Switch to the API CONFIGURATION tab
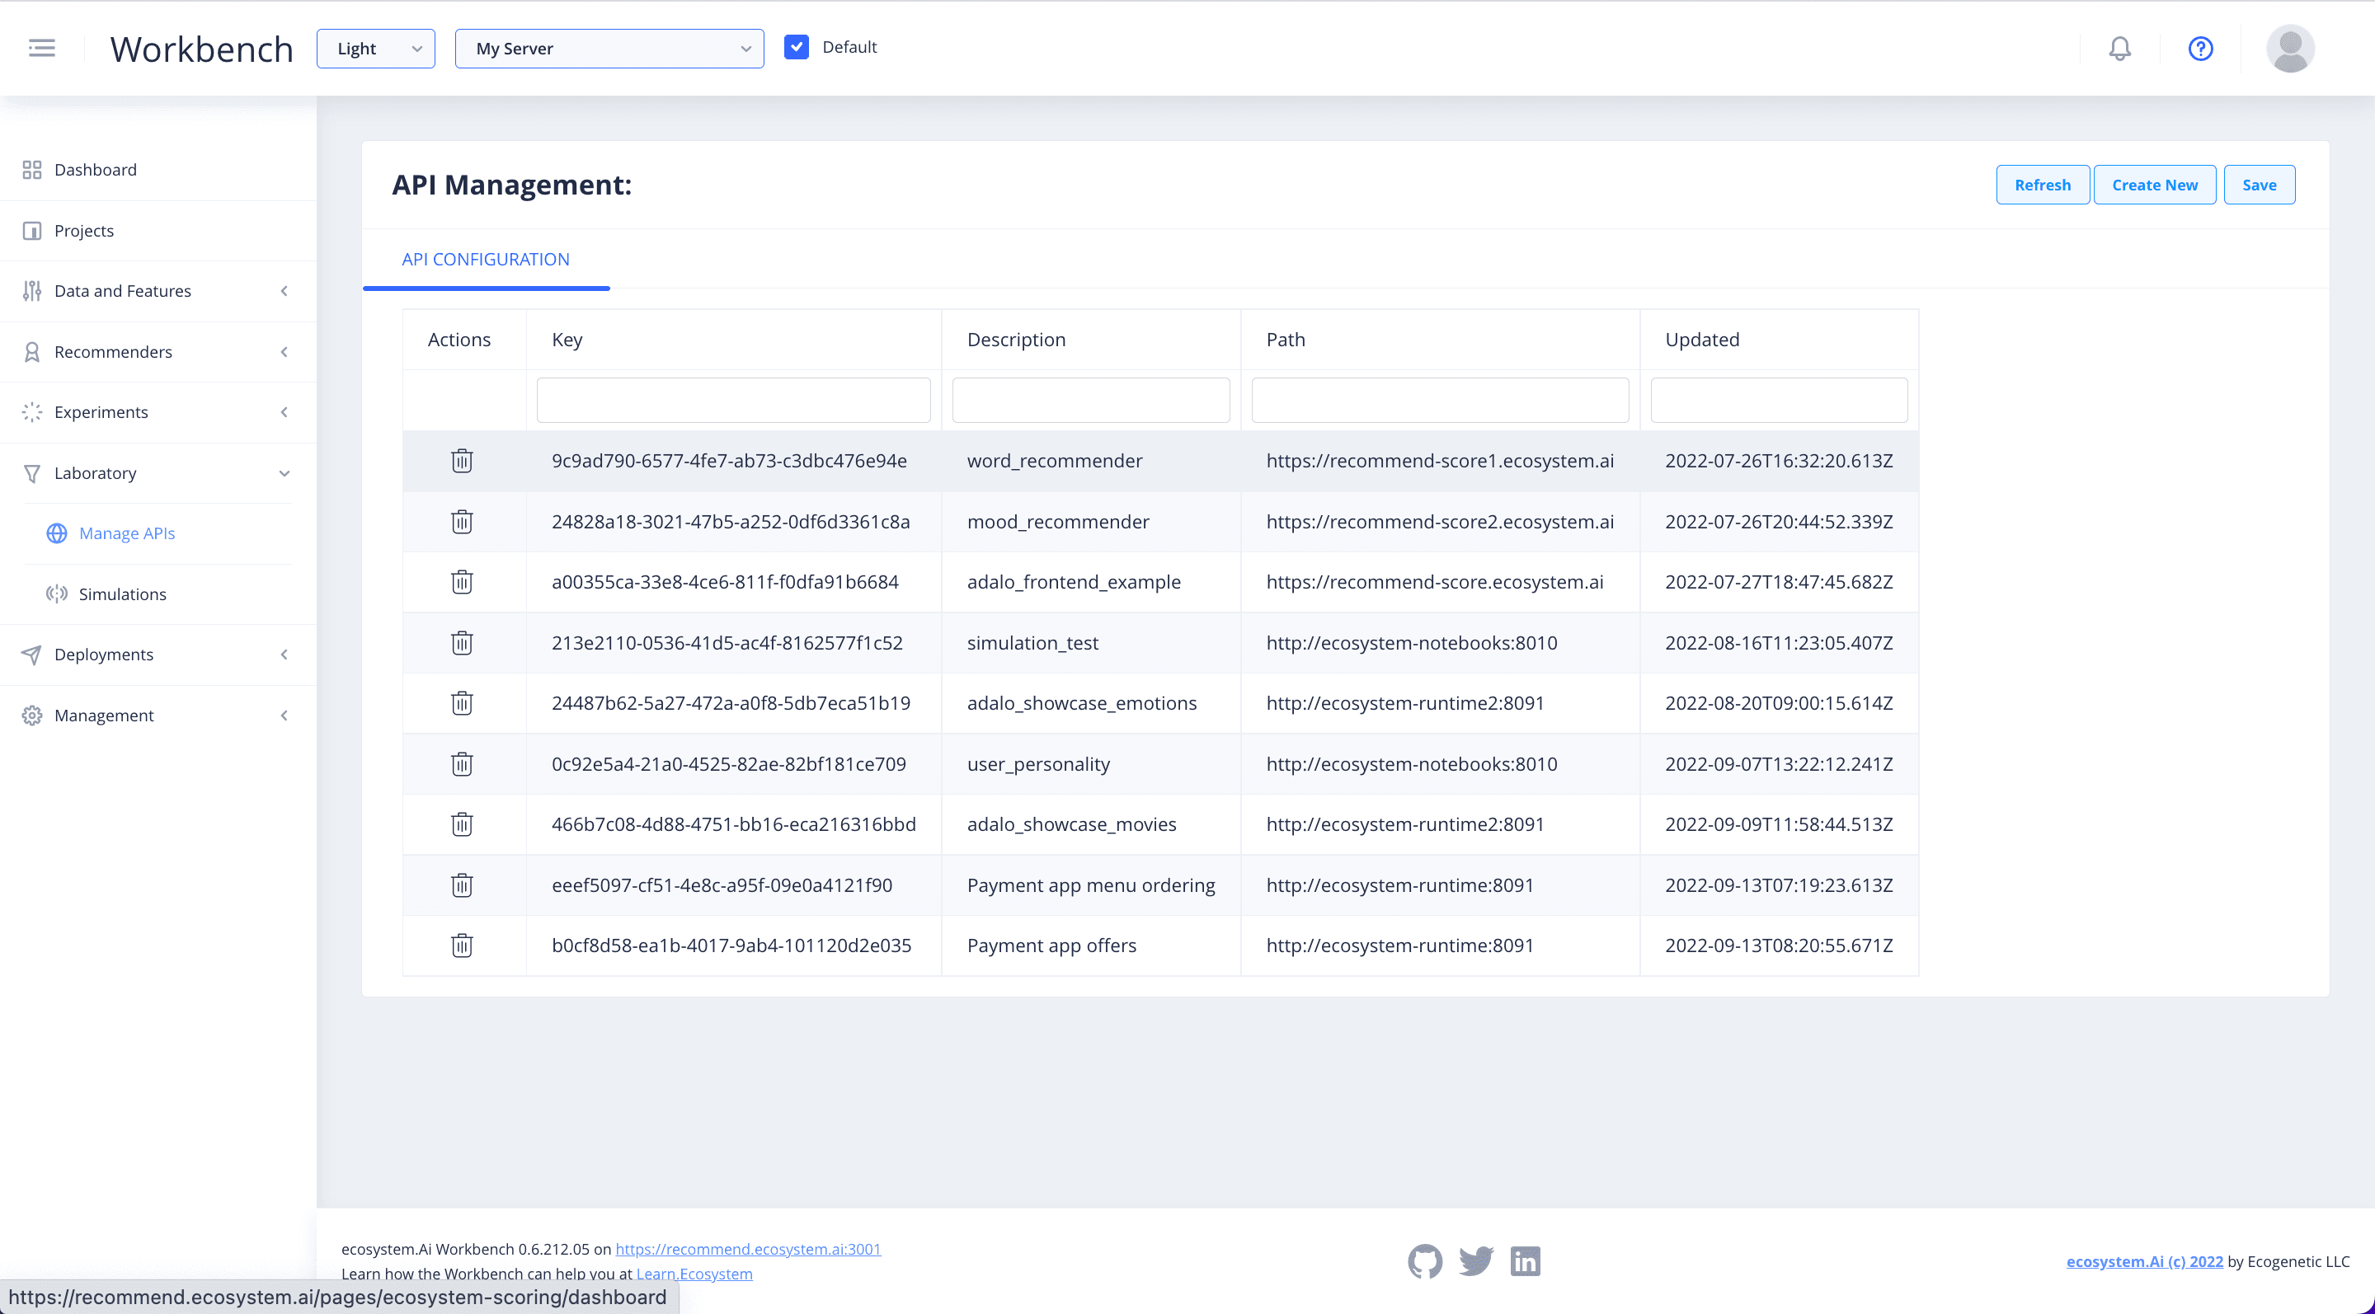The height and width of the screenshot is (1314, 2375). click(x=486, y=259)
